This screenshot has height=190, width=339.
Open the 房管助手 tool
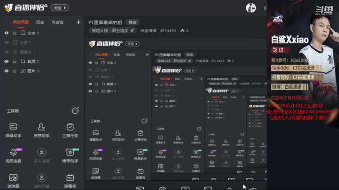(42, 130)
